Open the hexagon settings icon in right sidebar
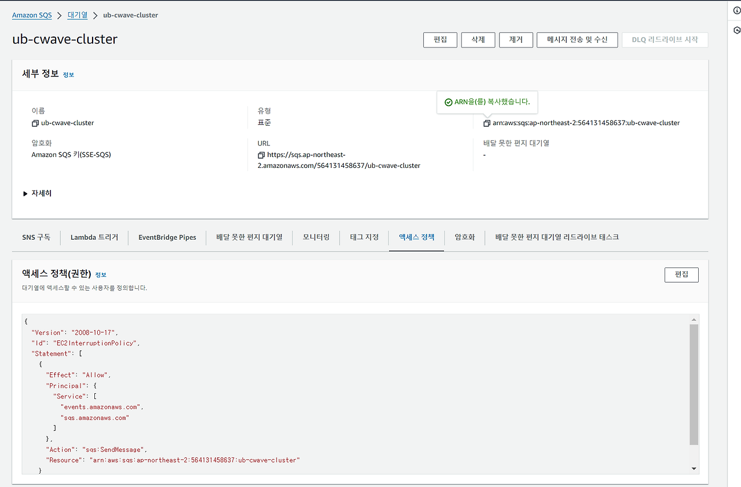 tap(736, 30)
